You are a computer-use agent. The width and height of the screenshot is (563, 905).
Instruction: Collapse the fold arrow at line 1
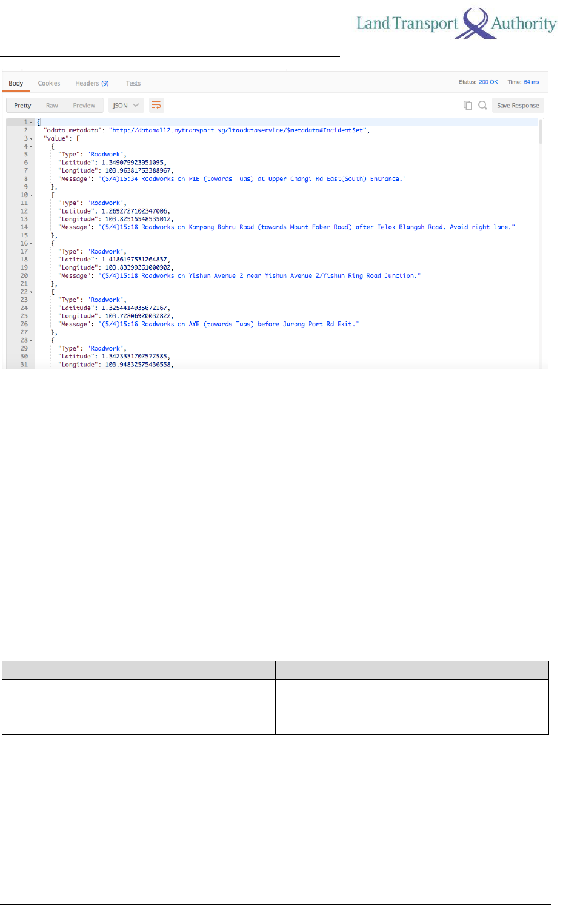coord(32,123)
